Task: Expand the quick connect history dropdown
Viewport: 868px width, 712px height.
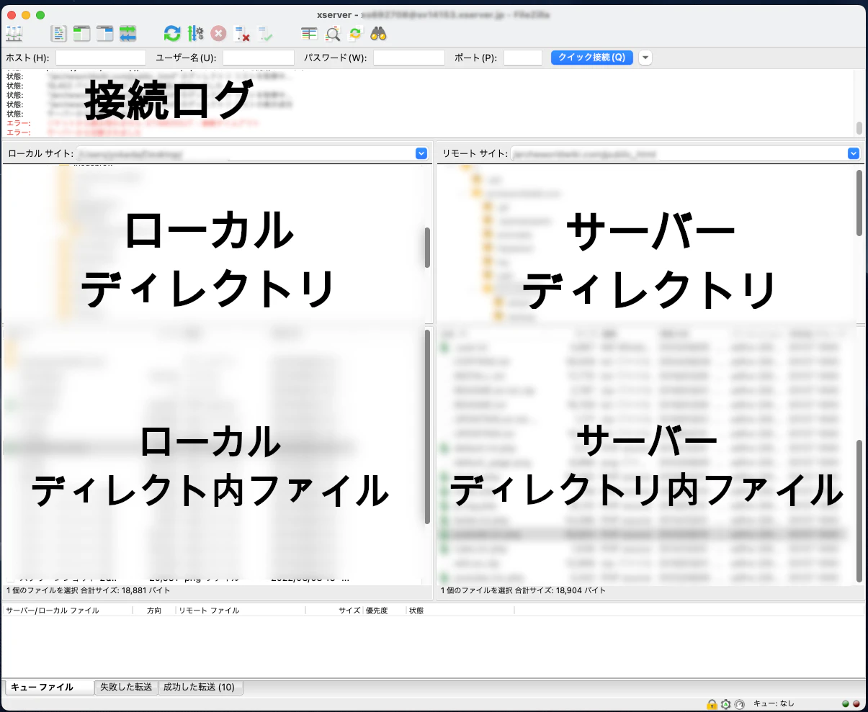Action: click(x=645, y=57)
